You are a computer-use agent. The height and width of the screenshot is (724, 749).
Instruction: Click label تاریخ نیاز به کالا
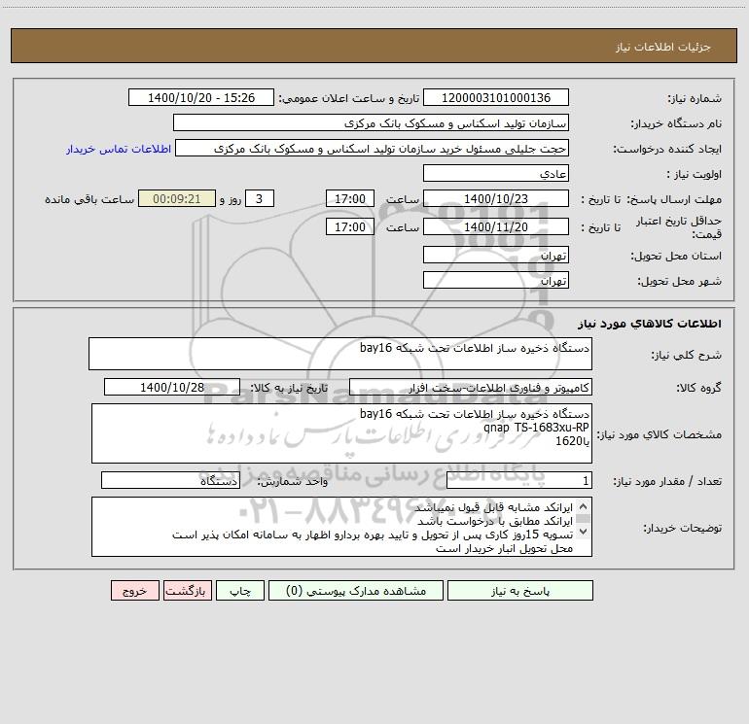(289, 389)
